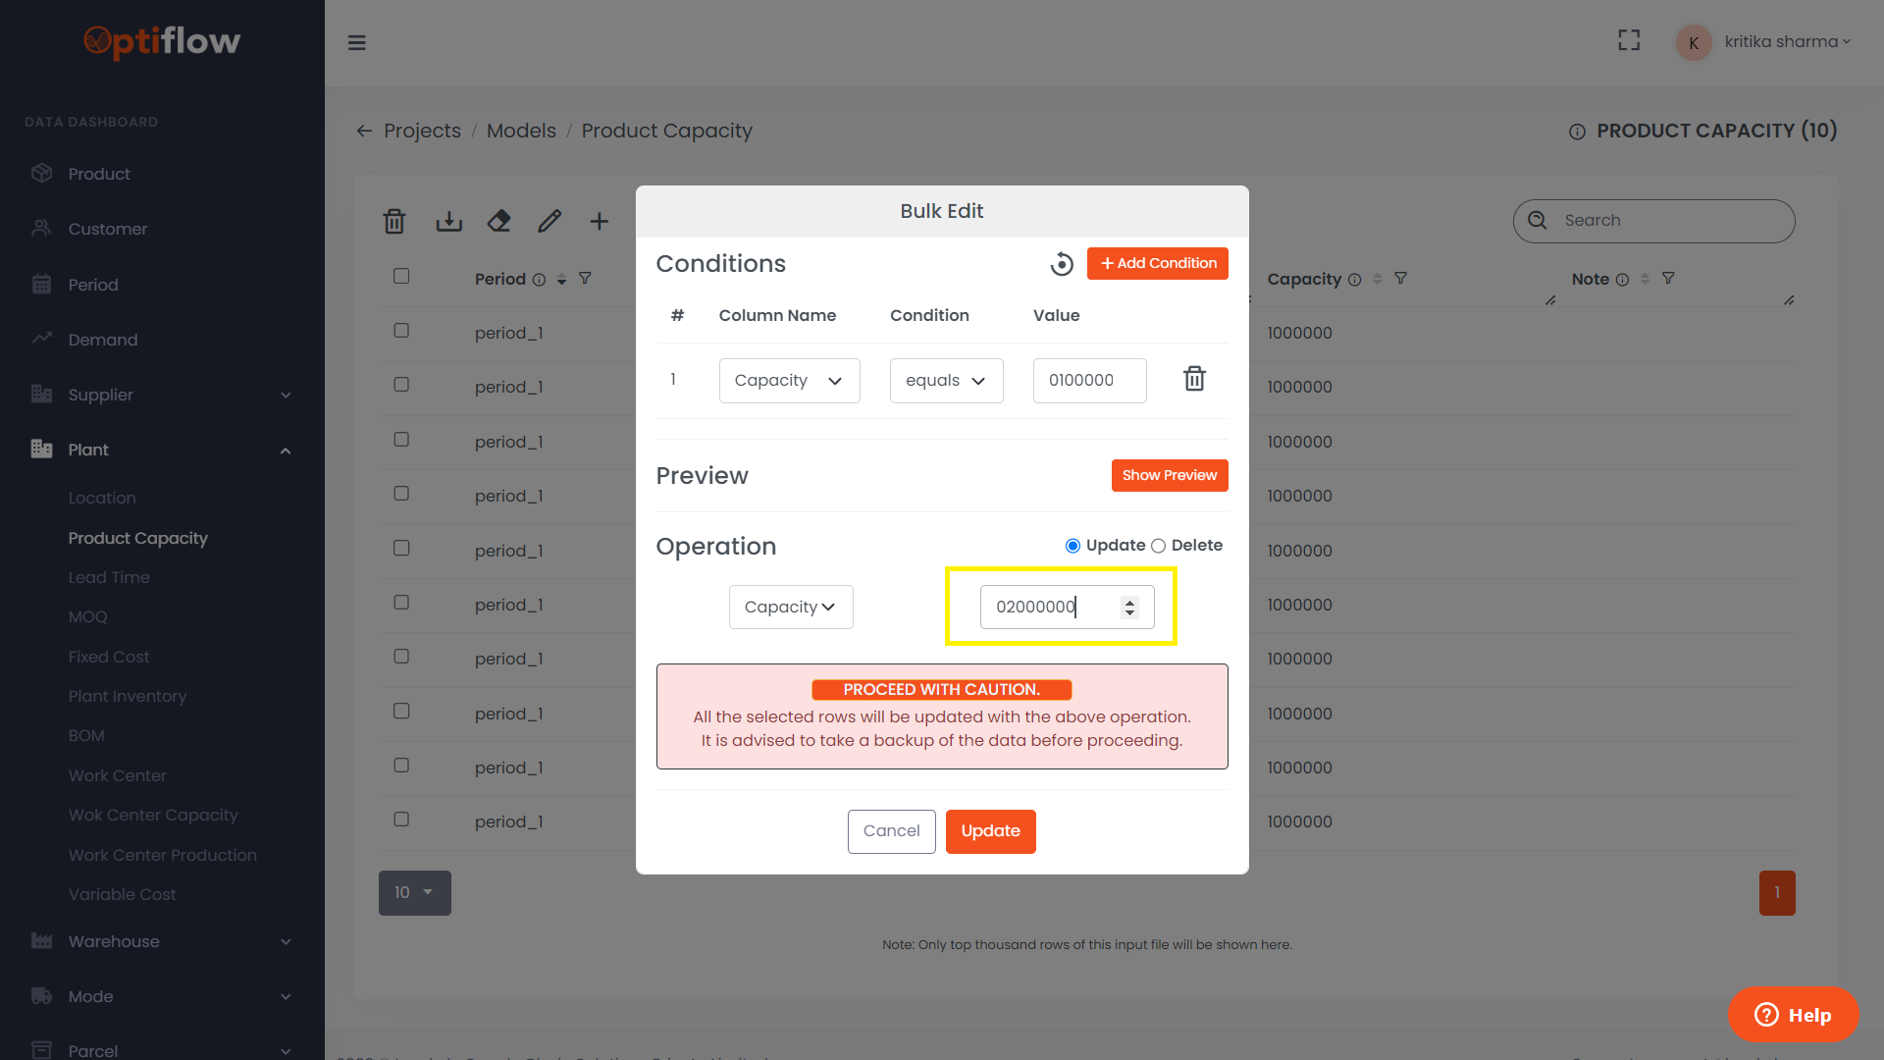Click the eraser clear icon
The height and width of the screenshot is (1060, 1884).
pos(498,222)
